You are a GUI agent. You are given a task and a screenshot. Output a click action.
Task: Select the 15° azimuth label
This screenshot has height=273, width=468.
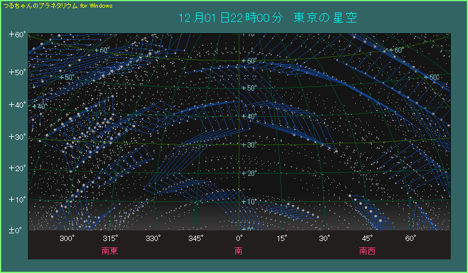[x=282, y=238]
